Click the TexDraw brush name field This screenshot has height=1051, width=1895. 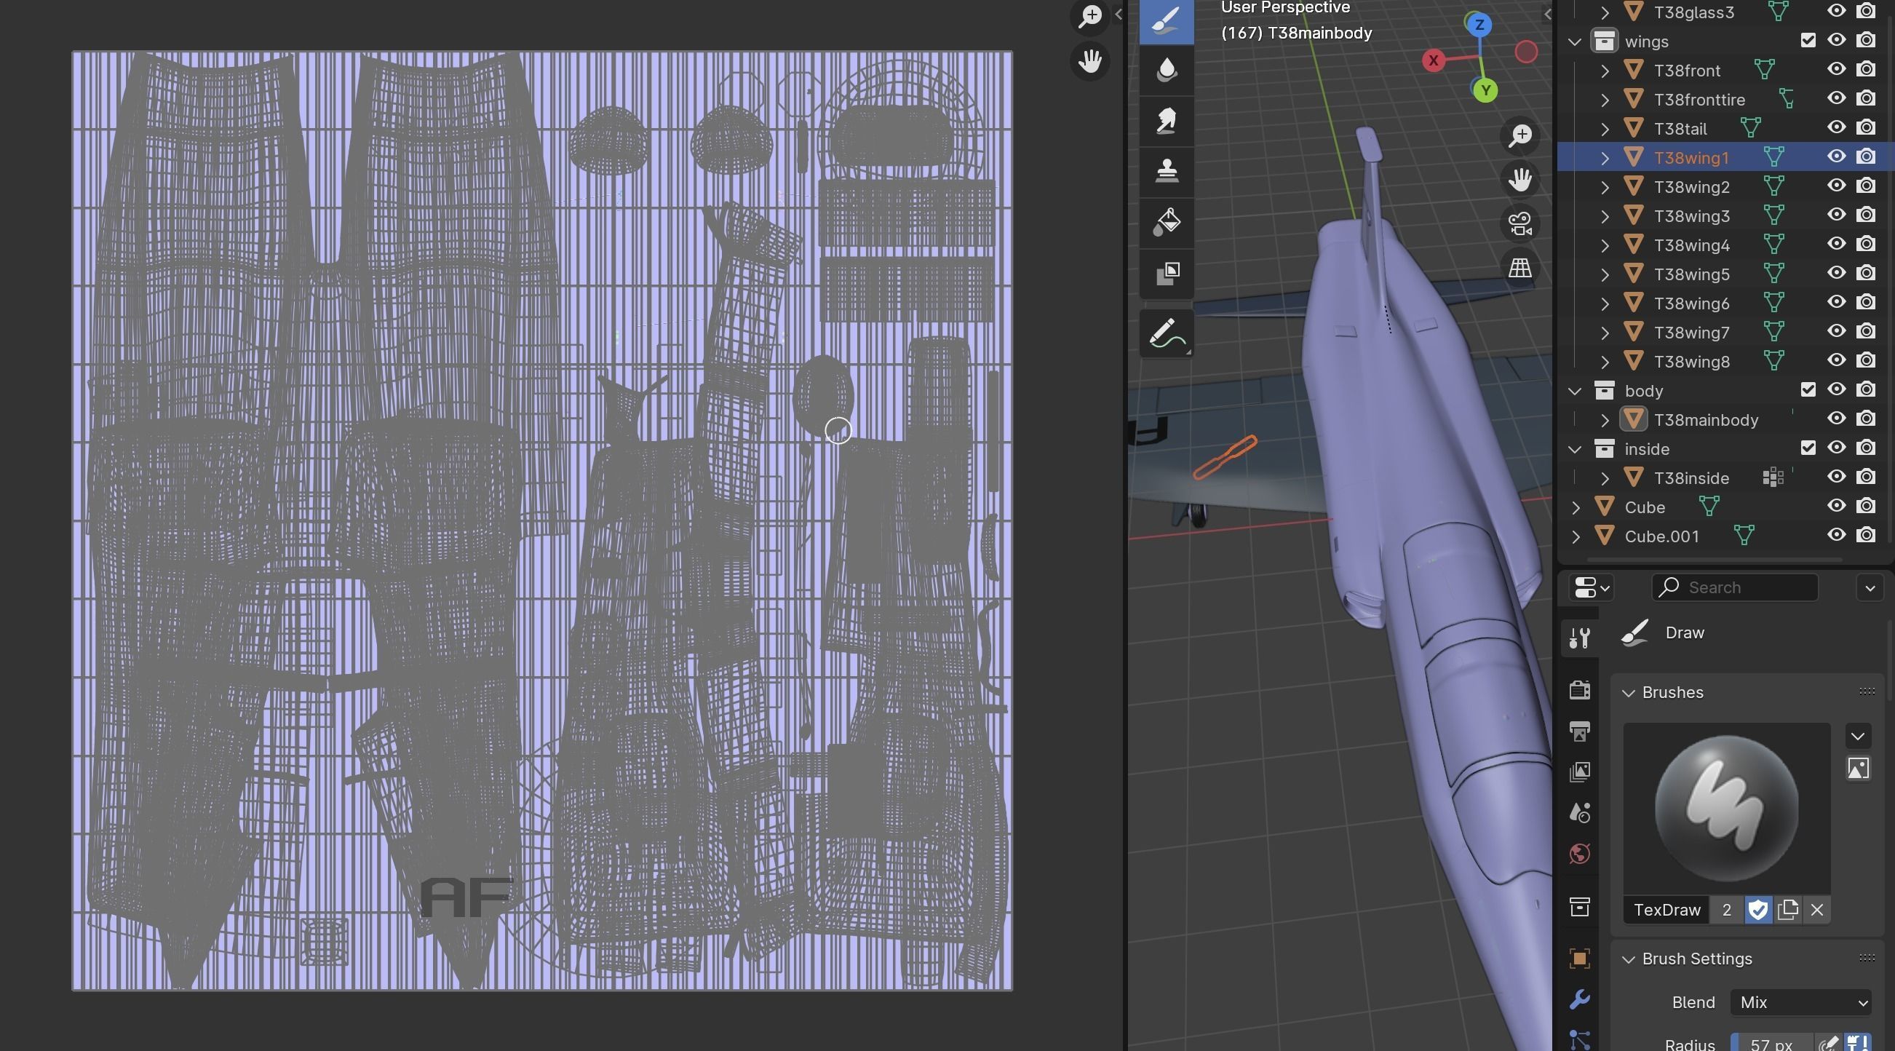(x=1667, y=911)
